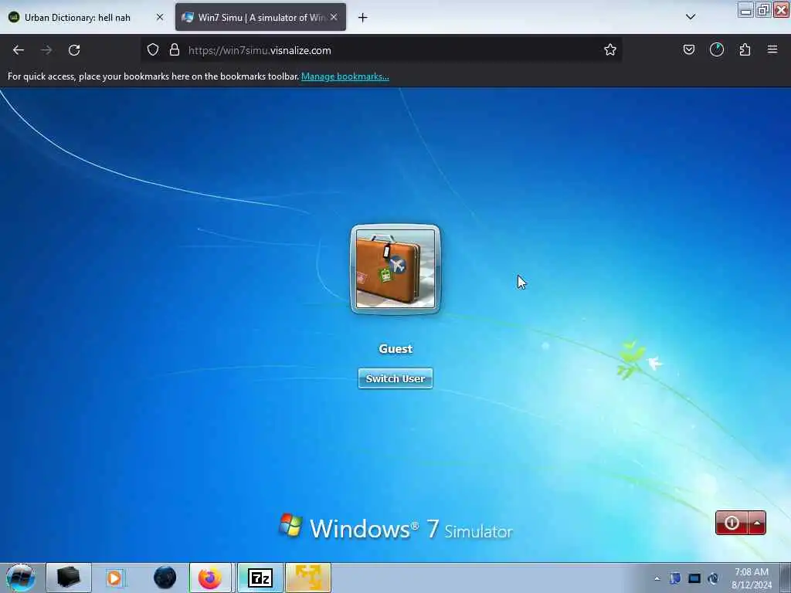791x593 pixels.
Task: Click the disabled forward navigation arrow
Action: click(x=46, y=50)
